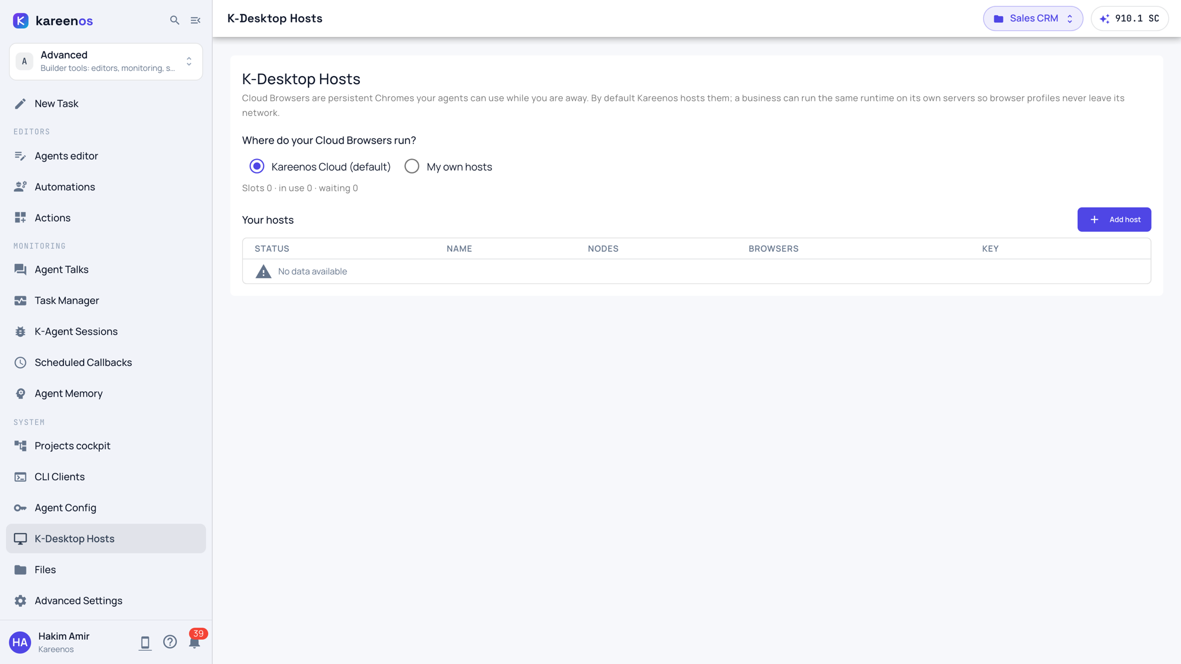Viewport: 1181px width, 664px height.
Task: Open Scheduled Callbacks menu item
Action: [106, 363]
